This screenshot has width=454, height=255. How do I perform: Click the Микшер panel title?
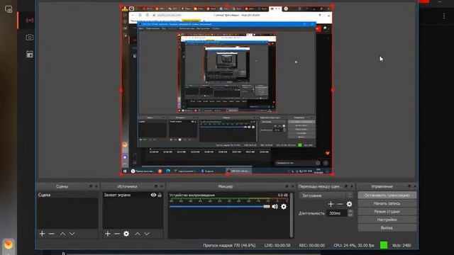point(226,186)
